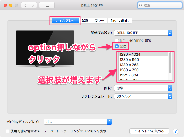Choose resolution 1280 × 720
Screen dimensions: 184x137
pyautogui.click(x=143, y=70)
